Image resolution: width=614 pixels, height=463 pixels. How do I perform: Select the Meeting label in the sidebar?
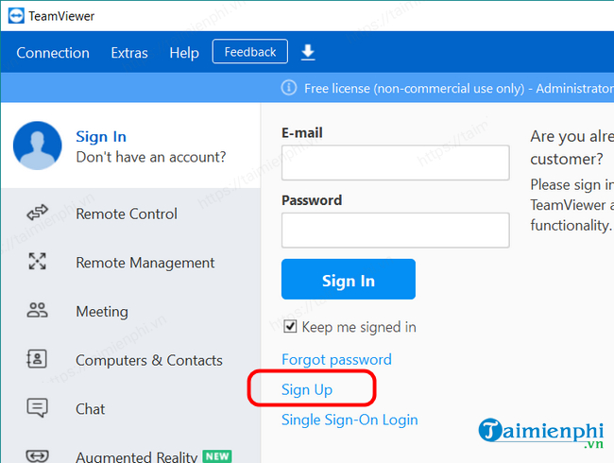pos(102,312)
